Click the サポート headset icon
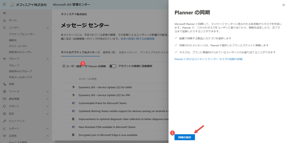This screenshot has height=143, width=288. pyautogui.click(x=5, y=106)
